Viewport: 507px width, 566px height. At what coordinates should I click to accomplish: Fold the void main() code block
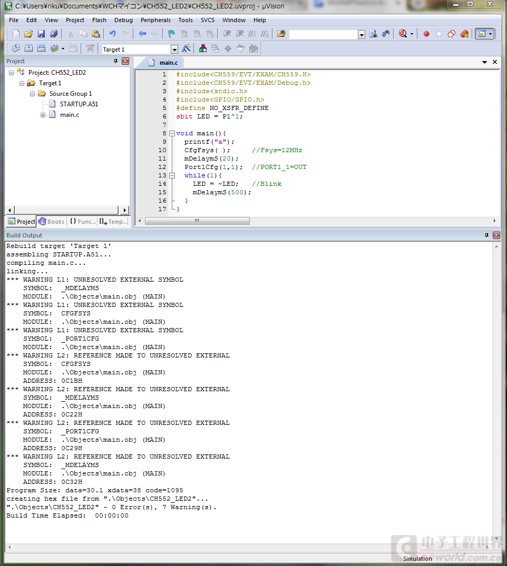(x=172, y=134)
